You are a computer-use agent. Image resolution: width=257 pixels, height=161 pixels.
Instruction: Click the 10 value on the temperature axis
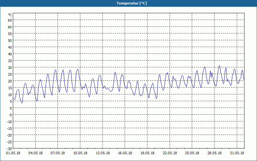(x=10, y=95)
